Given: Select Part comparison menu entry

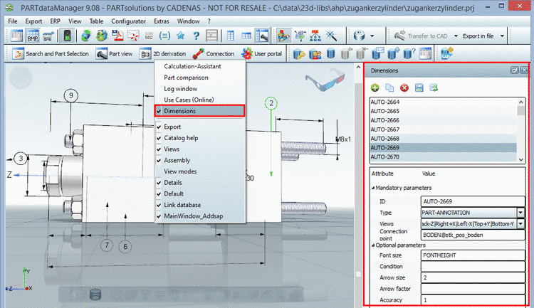Looking at the screenshot, I should click(x=199, y=78).
